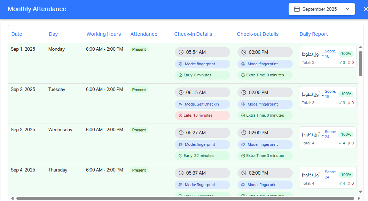Image resolution: width=368 pixels, height=201 pixels.
Task: Select the Attendance column header
Action: [x=144, y=34]
